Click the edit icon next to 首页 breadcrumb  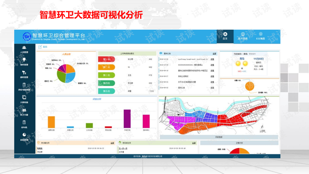(40, 47)
